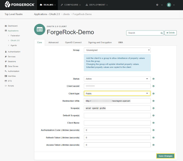Click the OAuth 2.0 client round icon
This screenshot has width=183, height=161.
coord(40,30)
